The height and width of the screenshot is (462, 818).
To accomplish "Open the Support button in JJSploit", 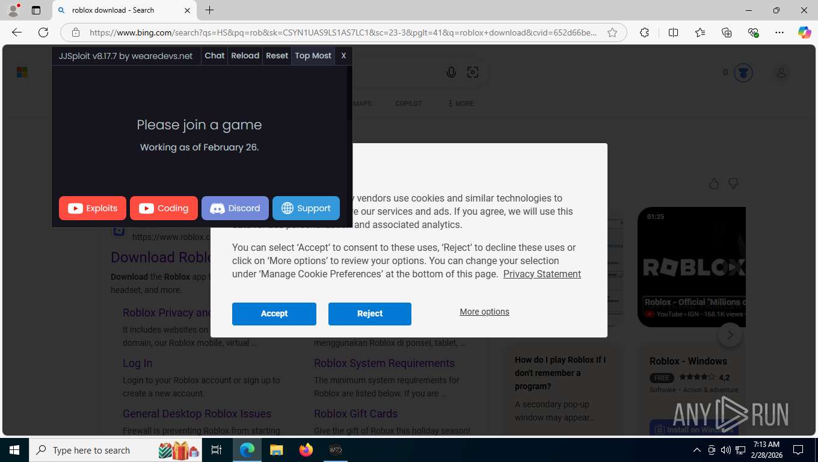I will click(x=306, y=208).
